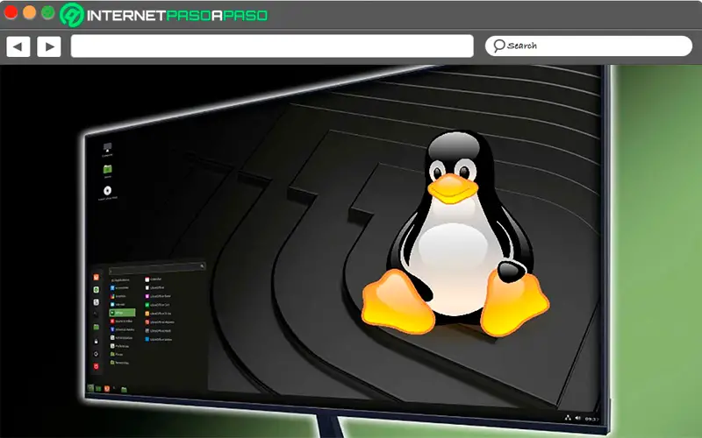Open the network icon in system tray

point(568,418)
